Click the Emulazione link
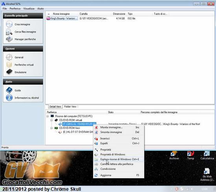This screenshot has height=192, width=216. [x=20, y=72]
